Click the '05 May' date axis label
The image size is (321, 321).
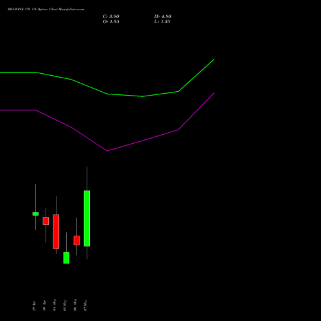pos(65,306)
